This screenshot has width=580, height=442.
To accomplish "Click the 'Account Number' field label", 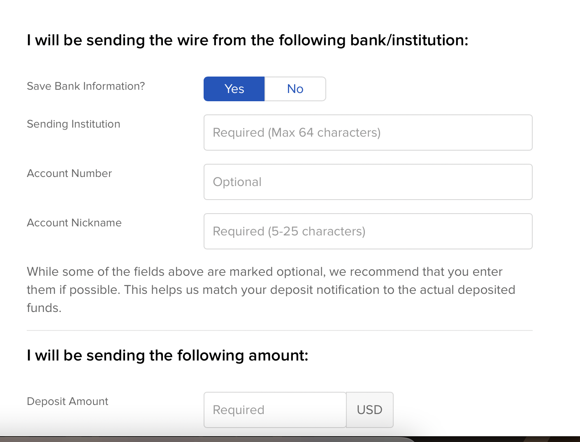I will pyautogui.click(x=70, y=173).
